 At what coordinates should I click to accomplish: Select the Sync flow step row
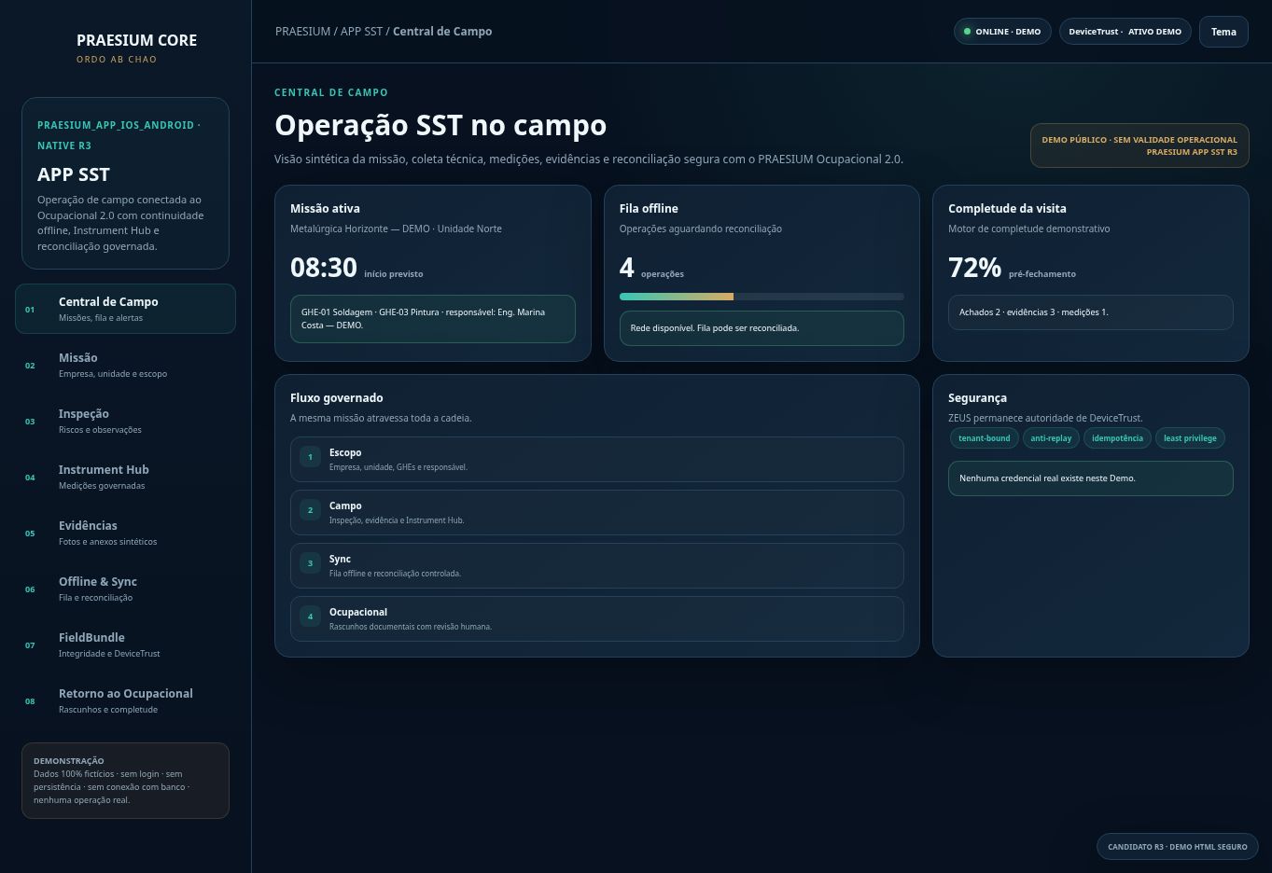597,565
